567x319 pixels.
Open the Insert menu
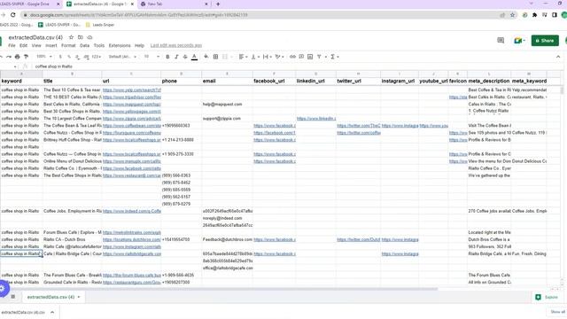pos(51,45)
